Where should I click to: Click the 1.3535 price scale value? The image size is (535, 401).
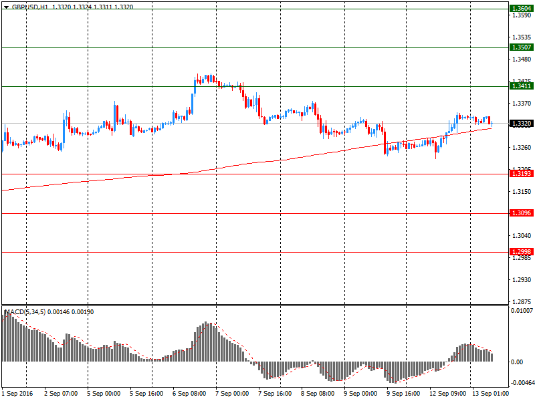[522, 37]
